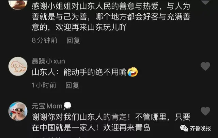Open 元宝Mom's baby photo avatar
The height and width of the screenshot is (138, 218).
coord(18,111)
